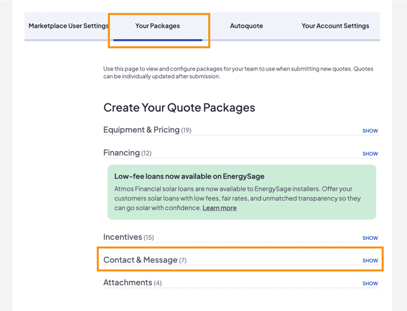Click the Contact & Message heading

(x=140, y=260)
